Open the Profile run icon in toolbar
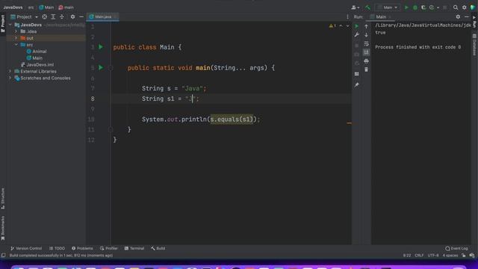The width and height of the screenshot is (478, 269). (x=432, y=7)
